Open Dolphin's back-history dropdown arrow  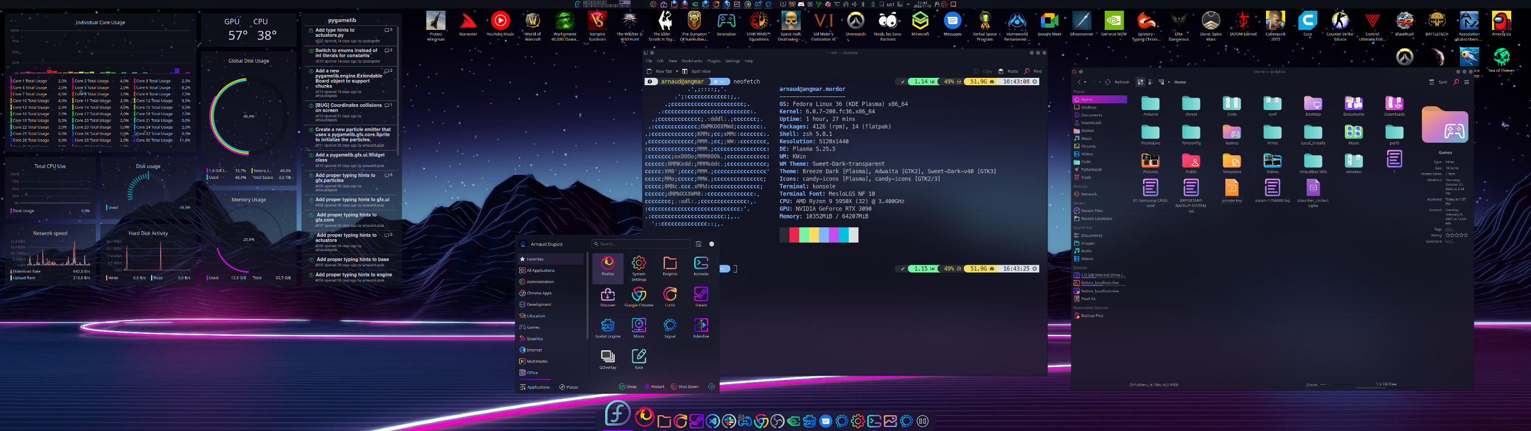coord(1086,82)
